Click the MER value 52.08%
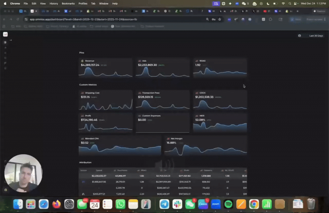The height and width of the screenshot is (213, 329). (x=200, y=120)
